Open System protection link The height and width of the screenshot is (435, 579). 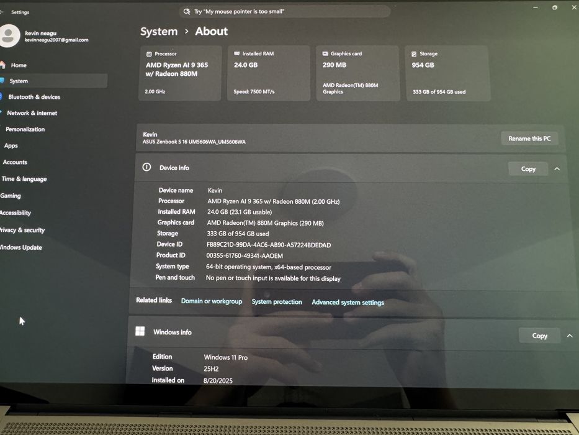(277, 302)
